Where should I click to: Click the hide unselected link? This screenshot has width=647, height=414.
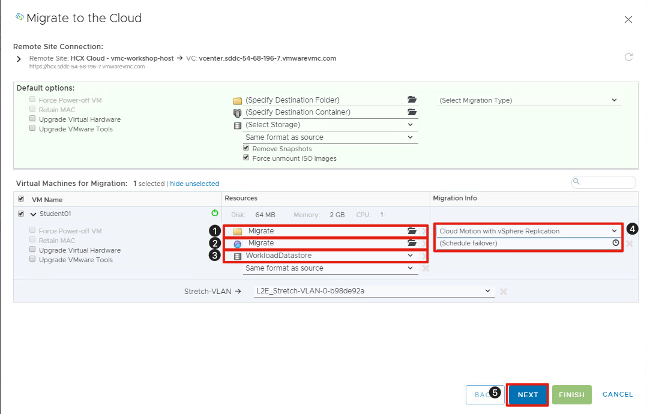[194, 184]
